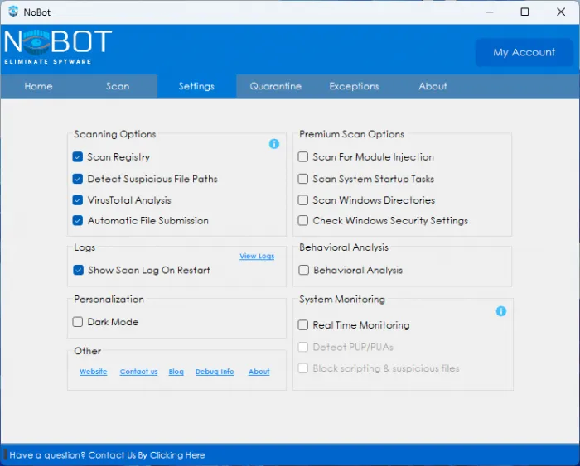This screenshot has height=466, width=580.
Task: Open the About tab
Action: (x=433, y=86)
